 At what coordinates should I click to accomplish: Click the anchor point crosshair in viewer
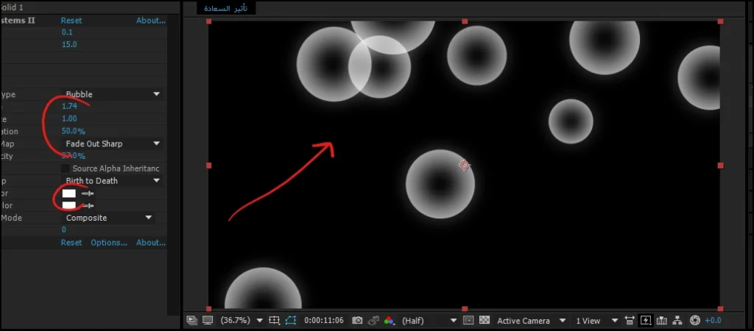pos(464,165)
